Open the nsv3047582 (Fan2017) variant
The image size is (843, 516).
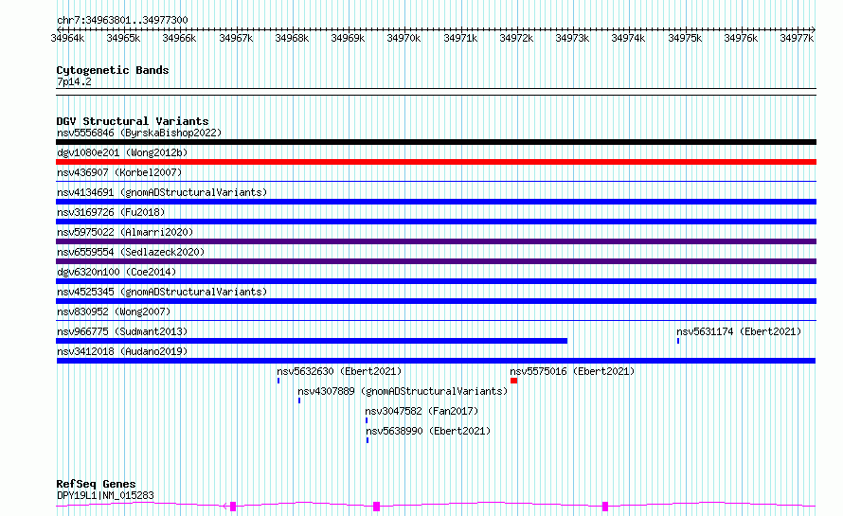tap(421, 411)
